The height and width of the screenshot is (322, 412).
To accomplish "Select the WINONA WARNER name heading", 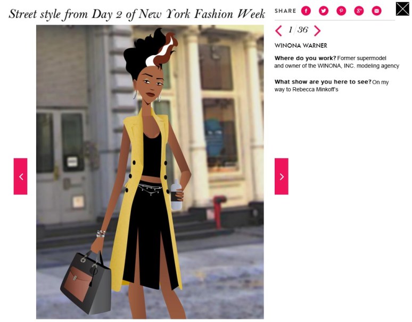I will (301, 46).
